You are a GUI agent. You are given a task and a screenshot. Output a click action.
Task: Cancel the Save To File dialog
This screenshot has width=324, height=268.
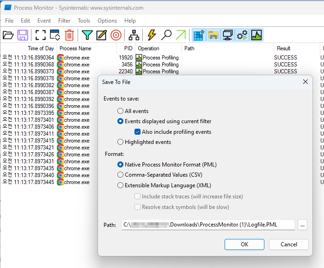pos(289,244)
